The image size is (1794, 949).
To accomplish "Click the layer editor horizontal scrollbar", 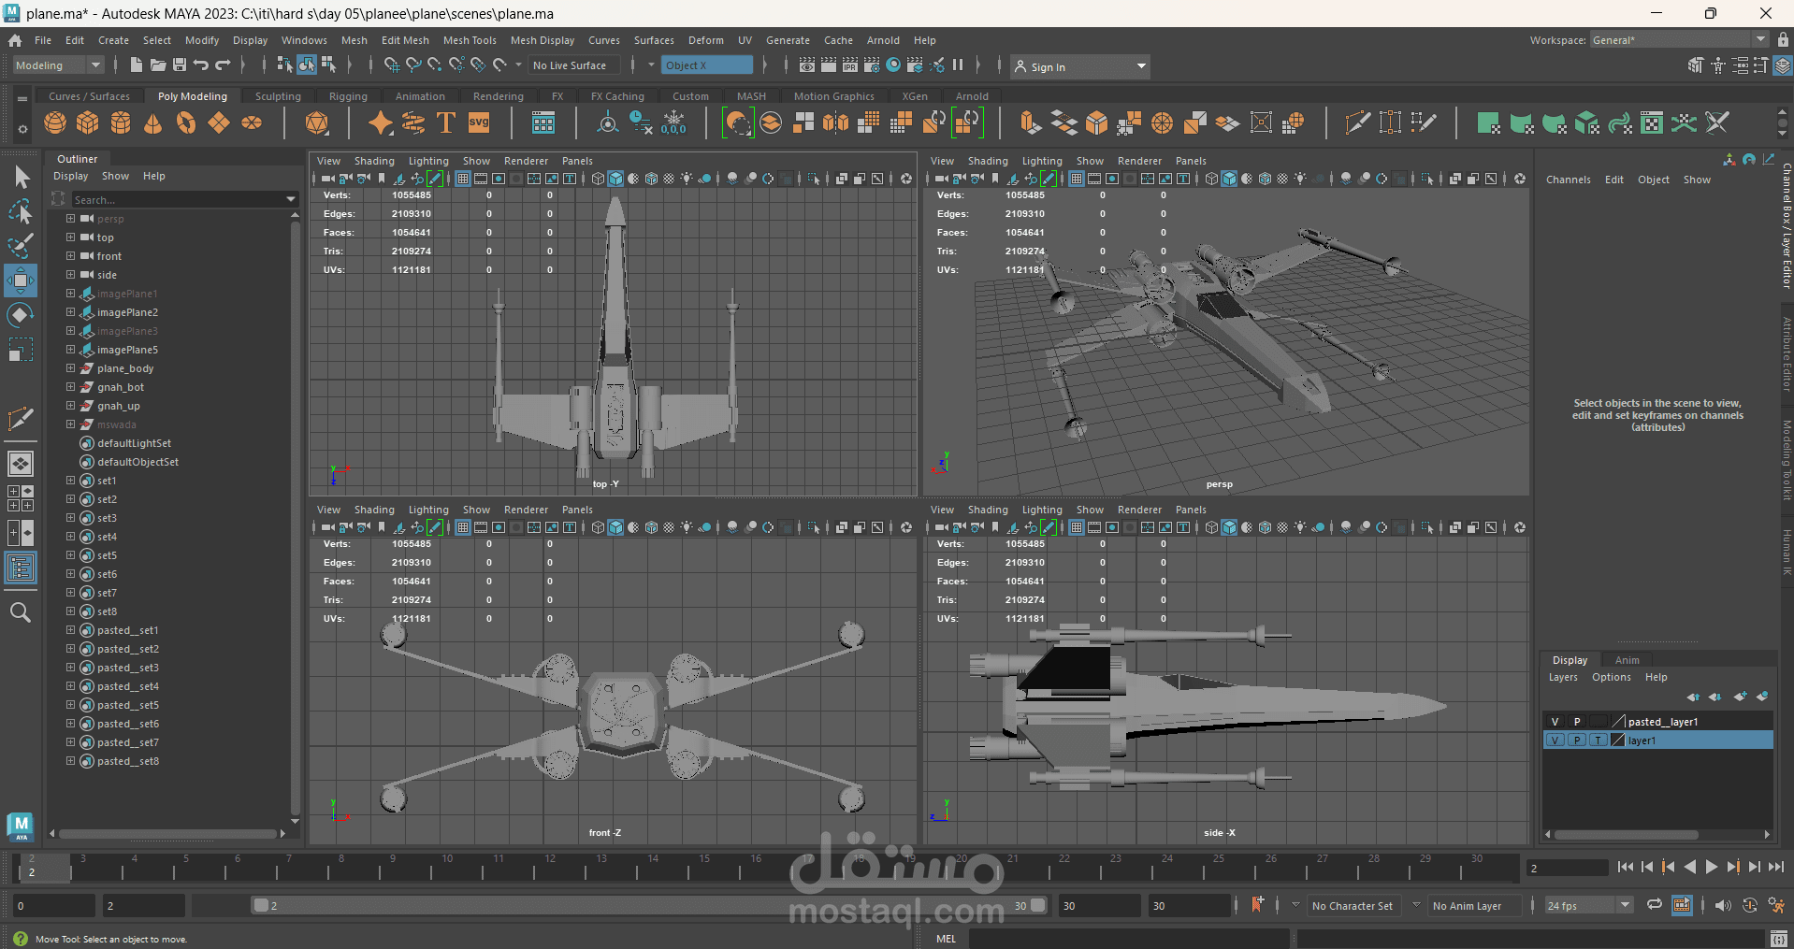I will point(1627,834).
